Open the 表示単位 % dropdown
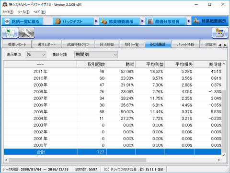 tap(36, 54)
